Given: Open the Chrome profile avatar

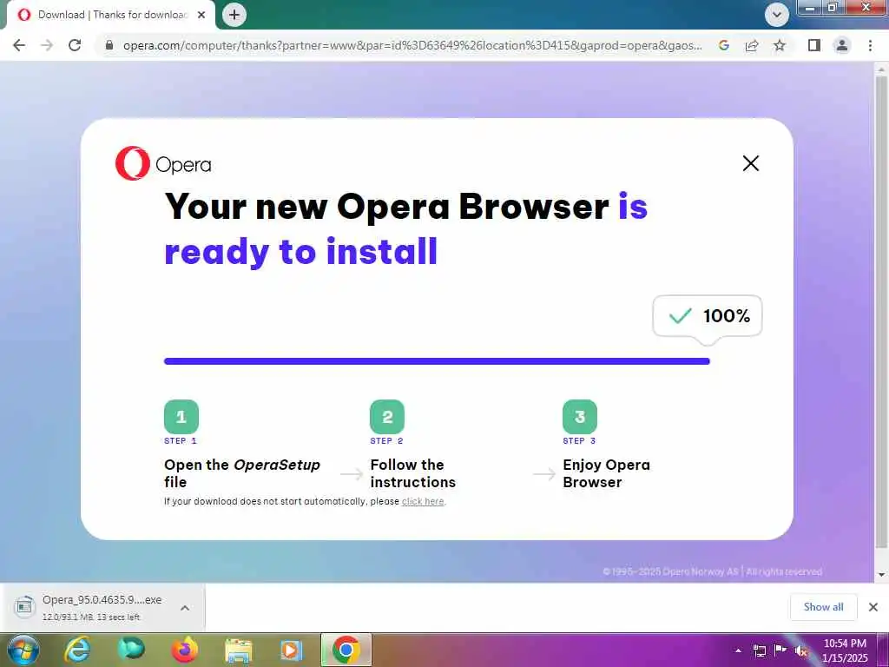Looking at the screenshot, I should coord(842,45).
